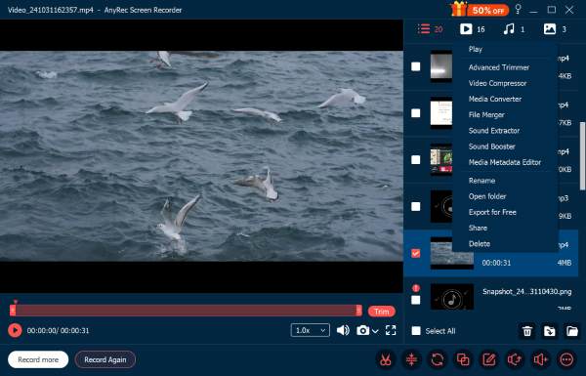Click the import file folder-arrow icon
586x376 pixels.
pos(549,331)
